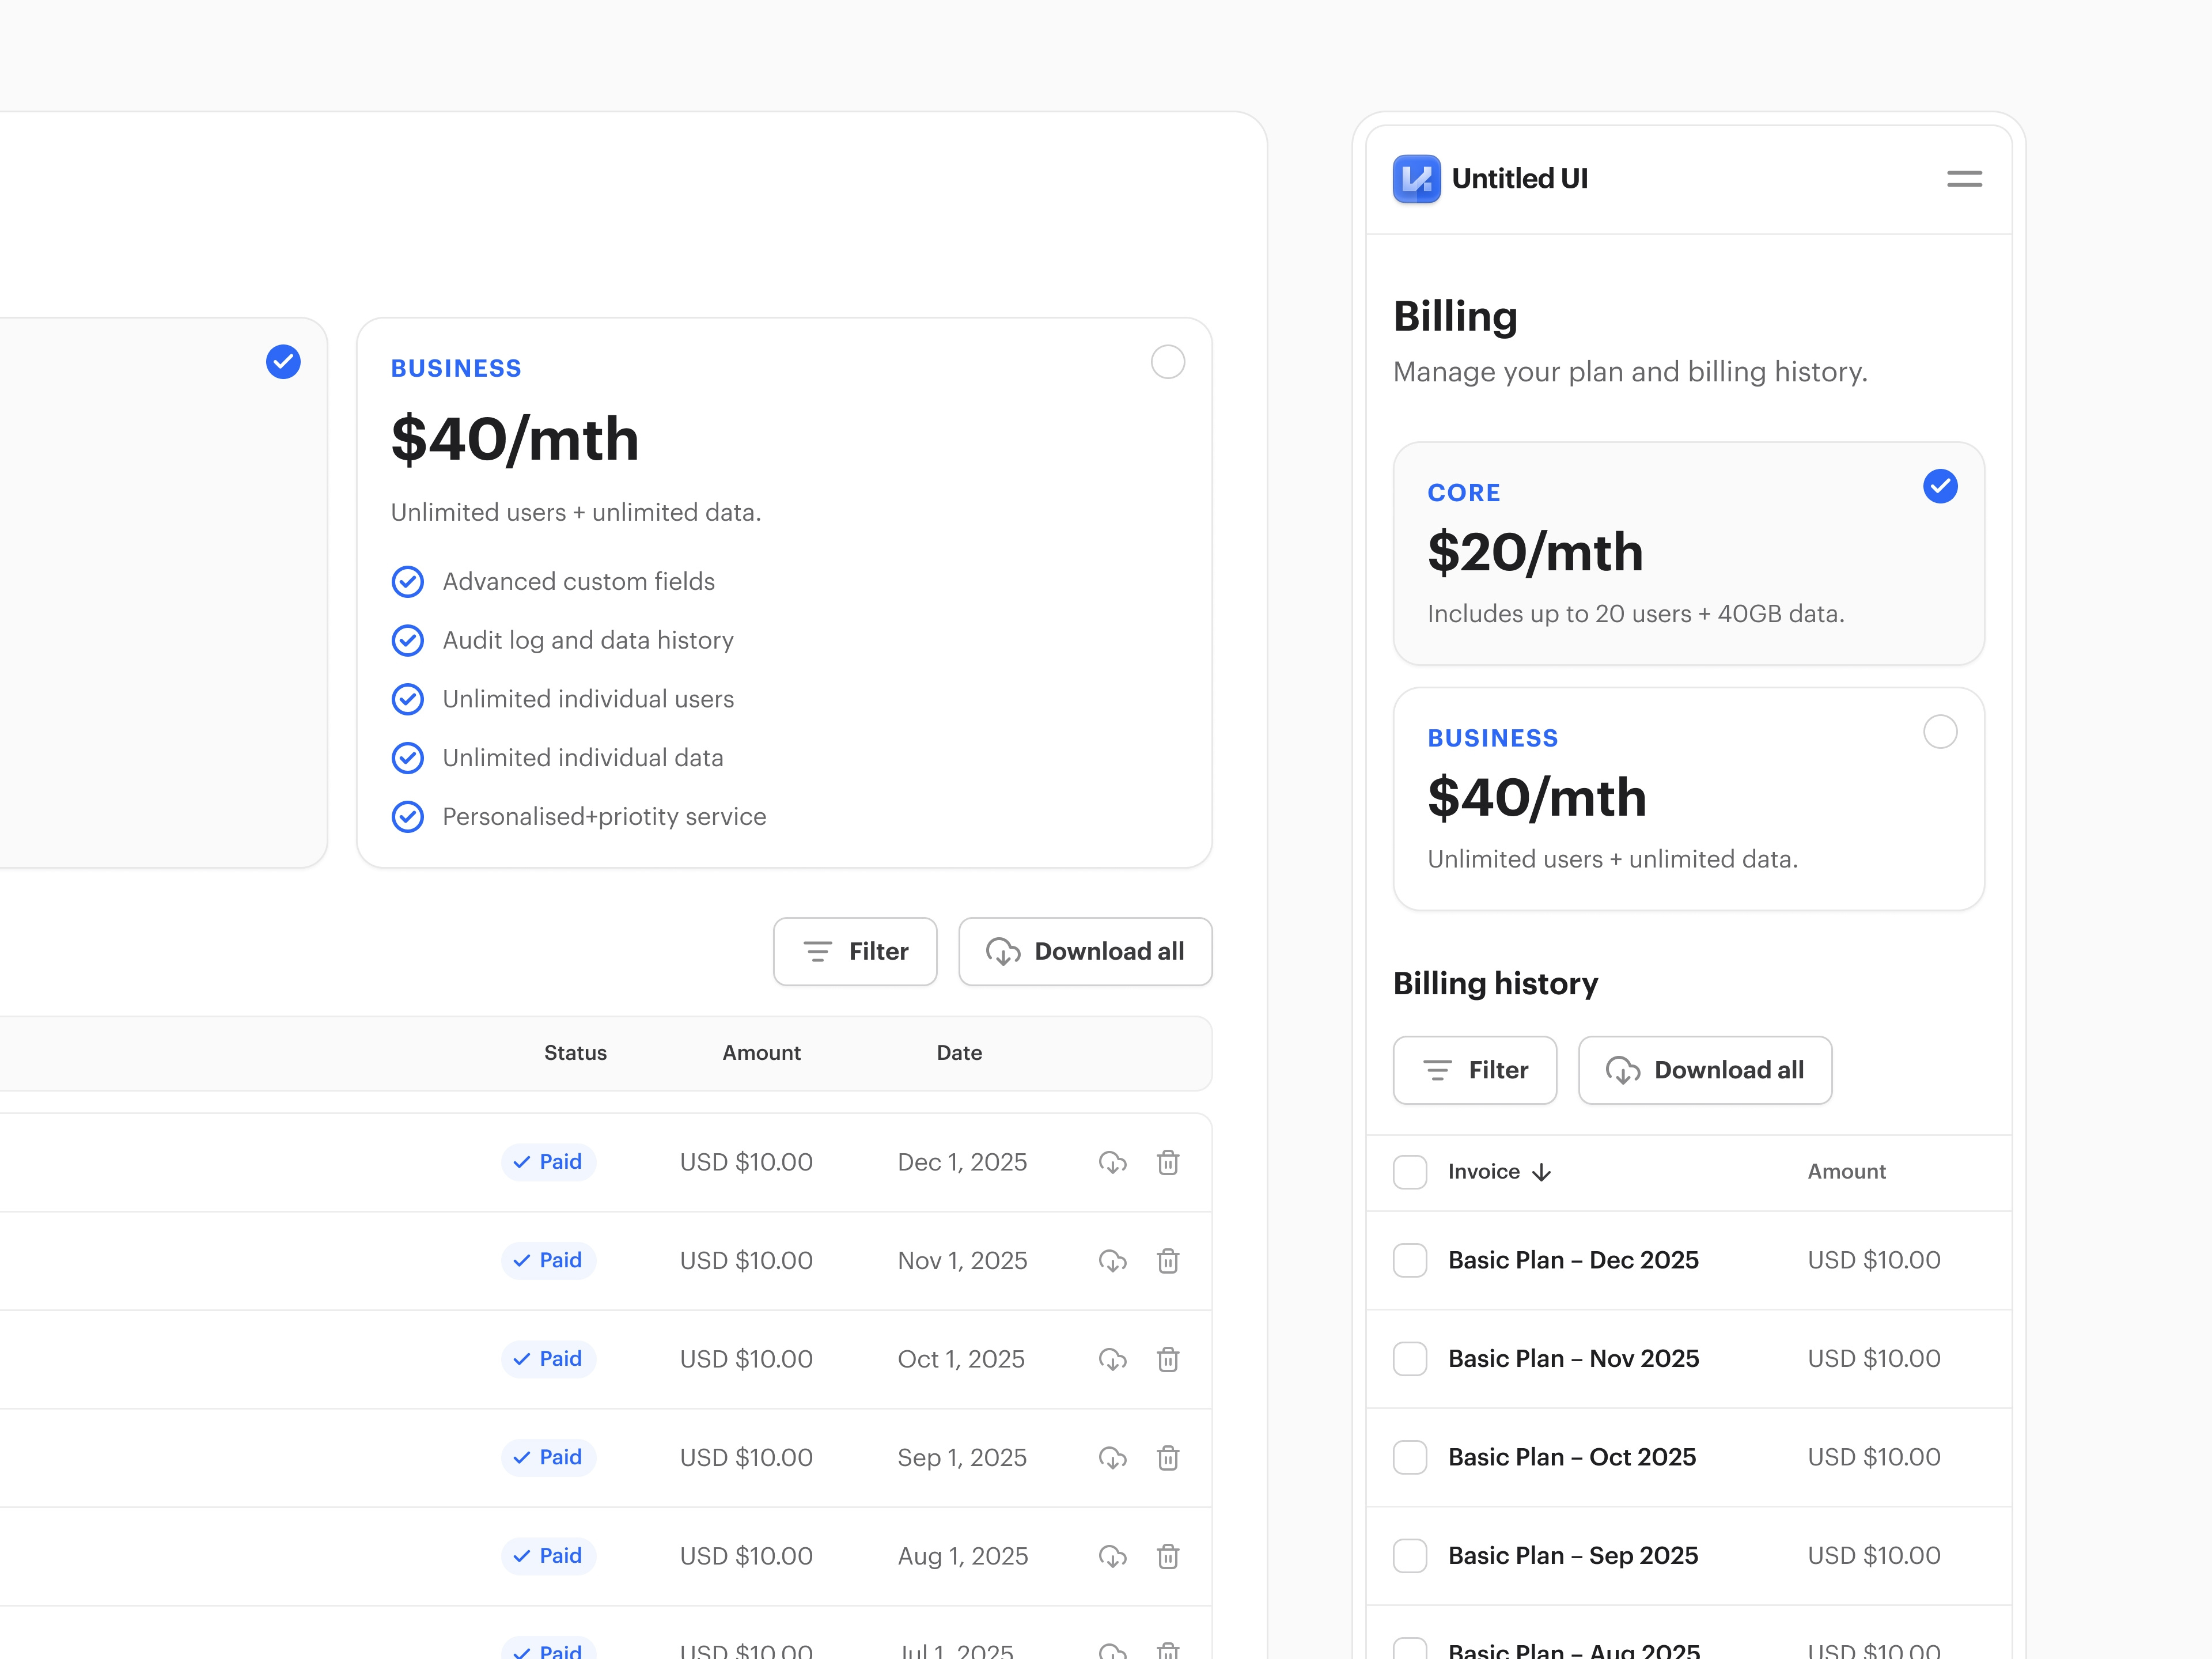Check the Basic Plan – Oct 2025 row

click(1410, 1457)
